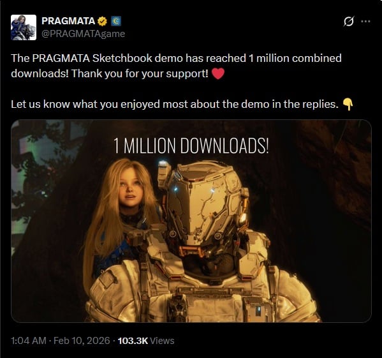This screenshot has height=358, width=382.
Task: Open the 103.3K Views count
Action: pyautogui.click(x=146, y=341)
